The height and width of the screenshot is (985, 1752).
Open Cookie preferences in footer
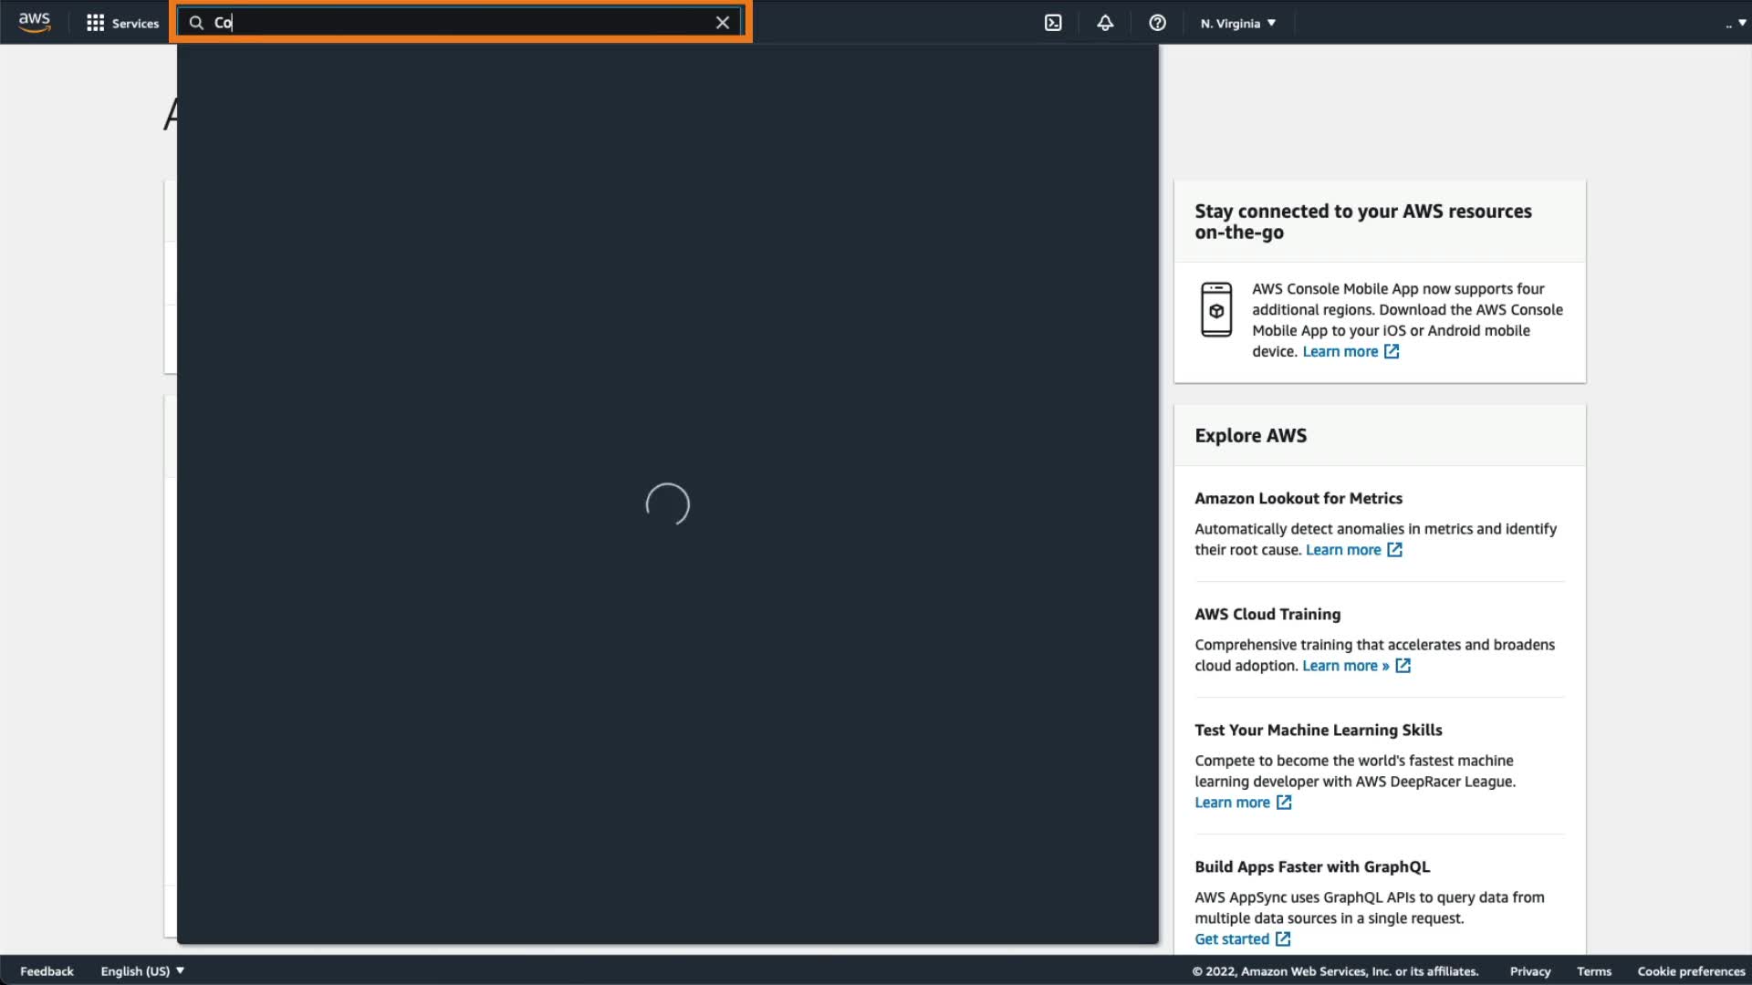coord(1691,971)
